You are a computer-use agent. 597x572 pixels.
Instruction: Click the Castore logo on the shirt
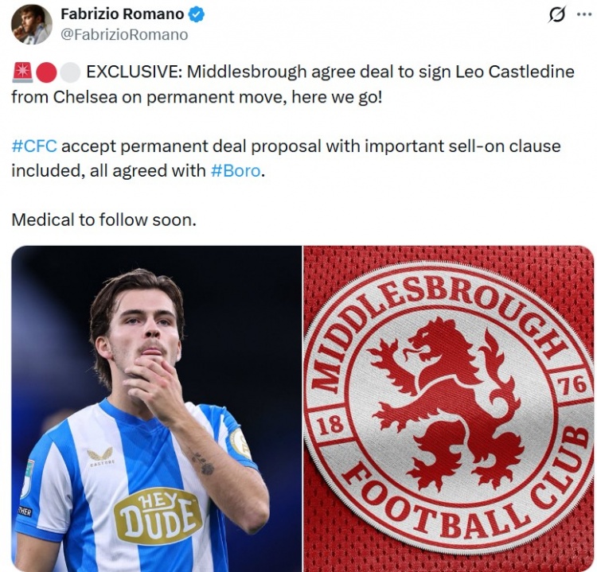point(99,456)
